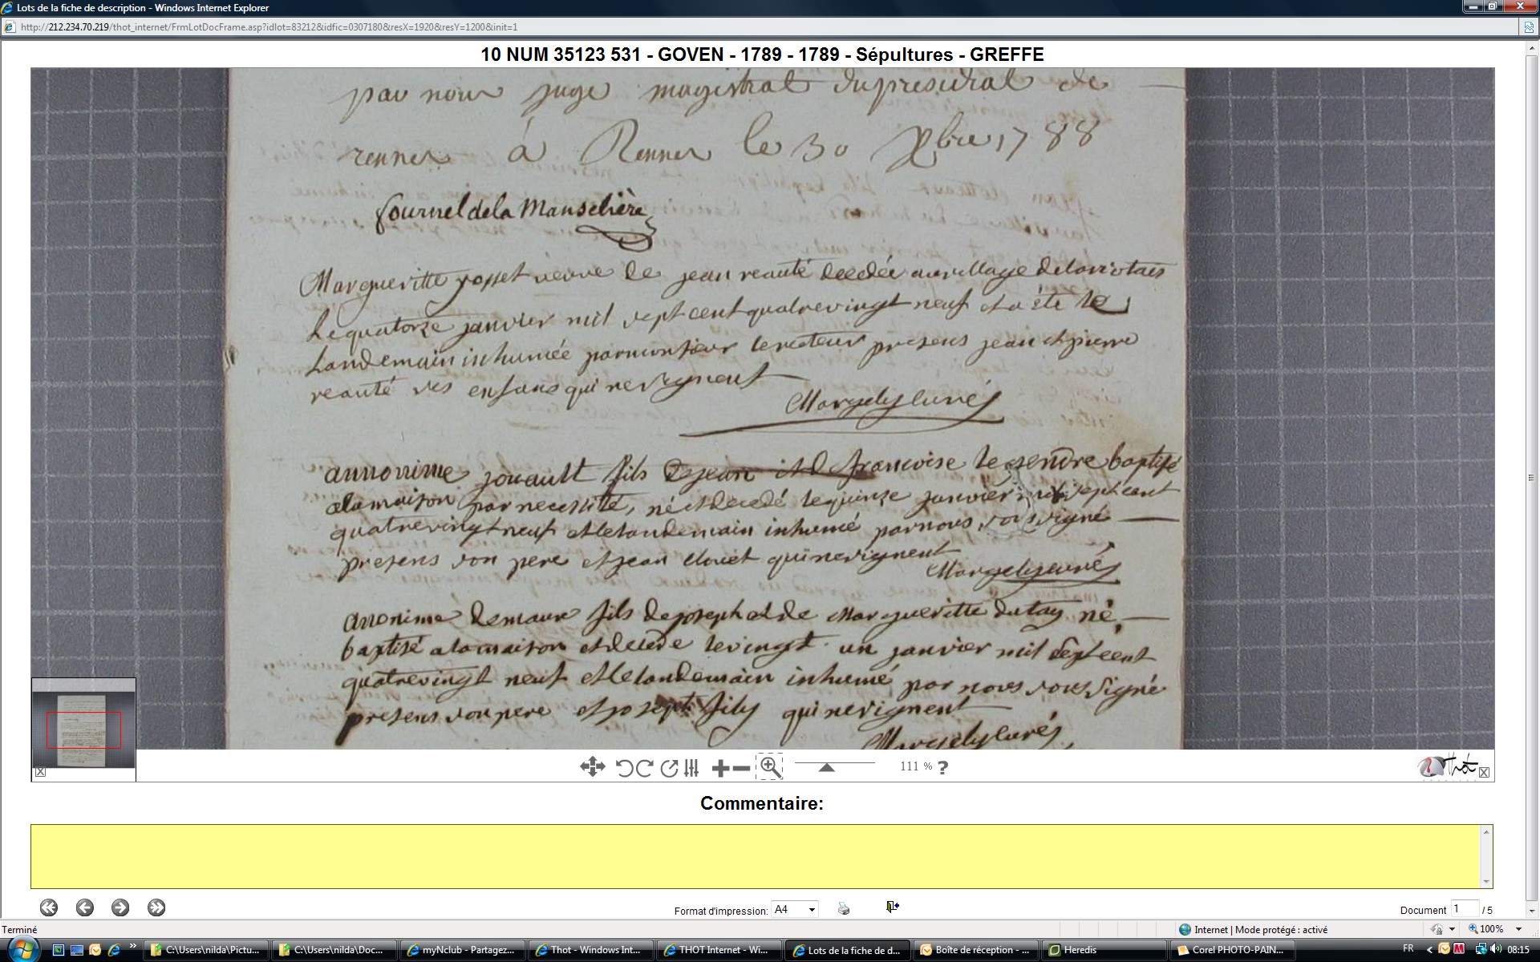
Task: Click the Document page number field
Action: pyautogui.click(x=1464, y=909)
